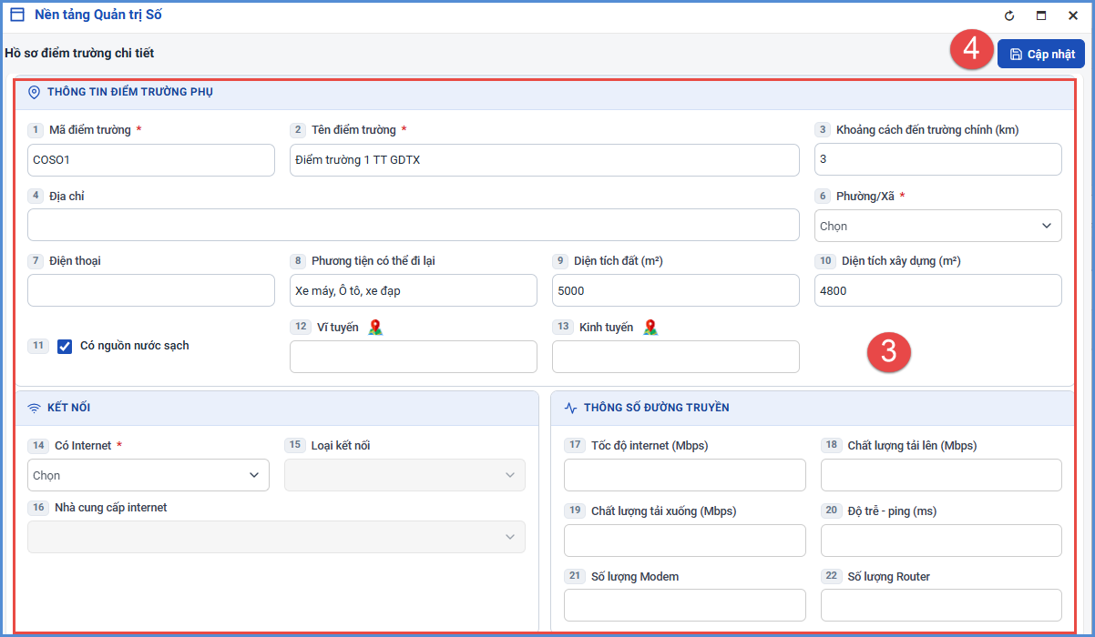Click the location icon in THÔNG TIN ĐIỂM TRƯỜNG PHỤ header
Viewport: 1095px width, 637px height.
tap(35, 92)
